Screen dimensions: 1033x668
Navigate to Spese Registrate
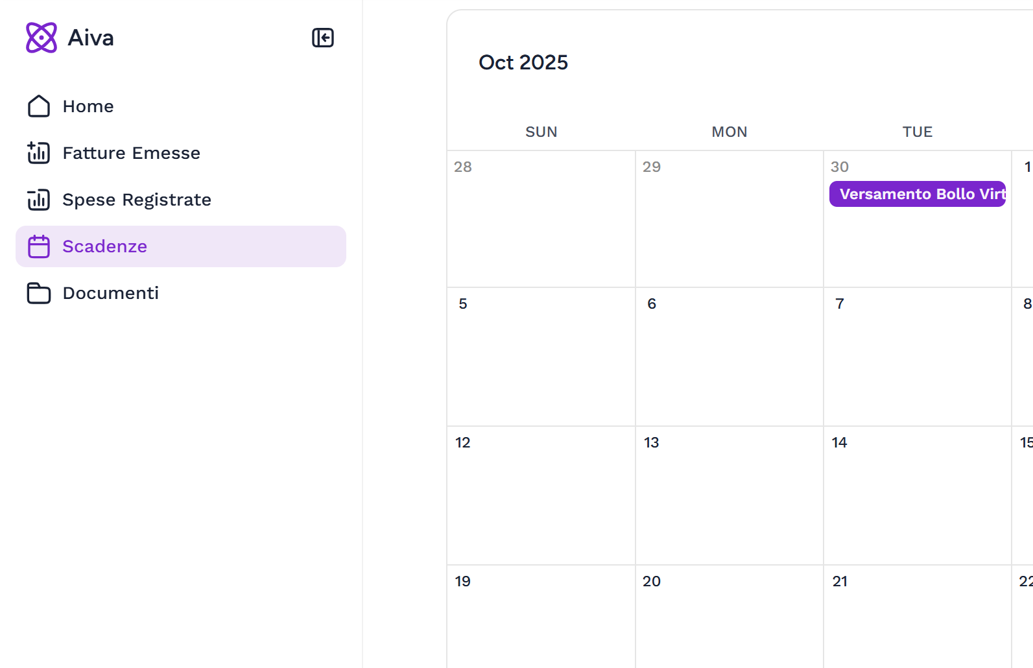pos(137,200)
